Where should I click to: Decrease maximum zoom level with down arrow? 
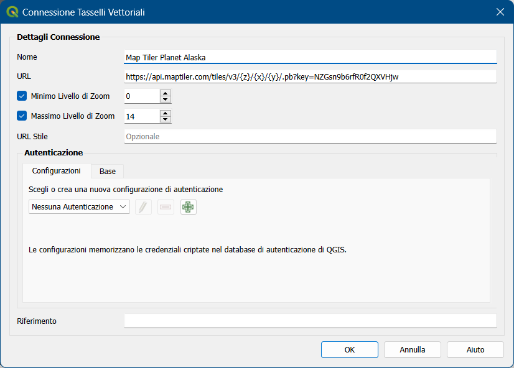[x=166, y=119]
